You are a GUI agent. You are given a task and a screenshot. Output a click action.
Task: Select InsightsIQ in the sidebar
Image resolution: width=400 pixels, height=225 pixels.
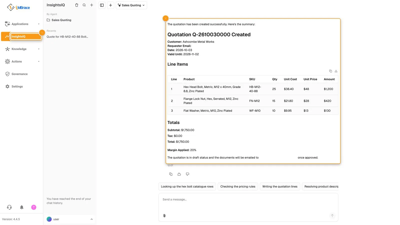click(21, 36)
